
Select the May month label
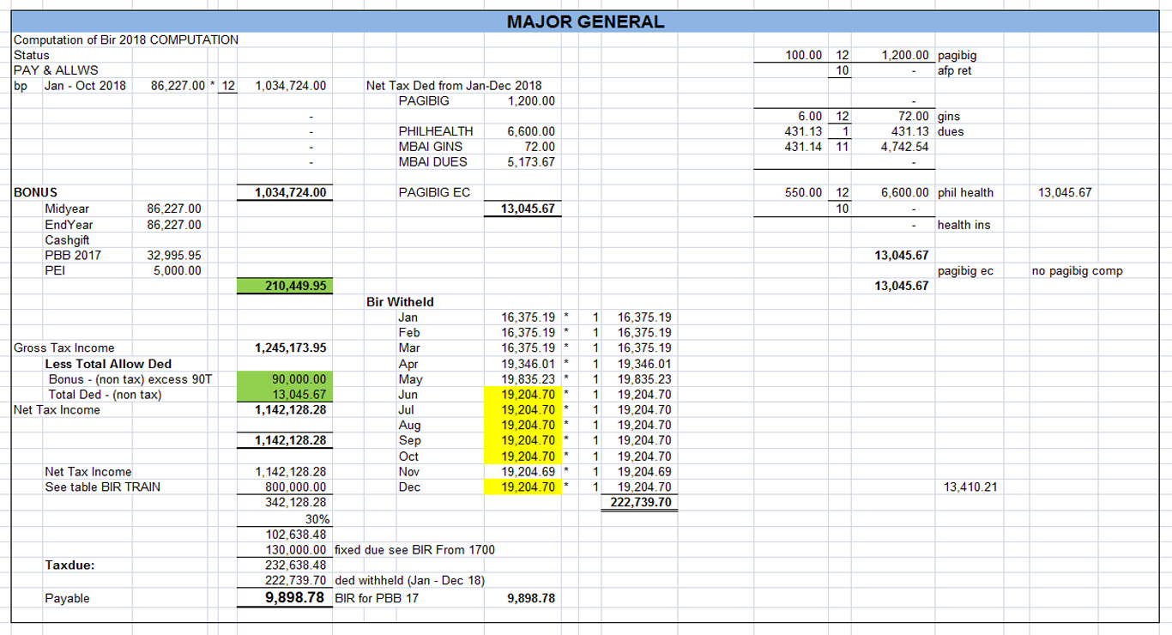pos(410,379)
